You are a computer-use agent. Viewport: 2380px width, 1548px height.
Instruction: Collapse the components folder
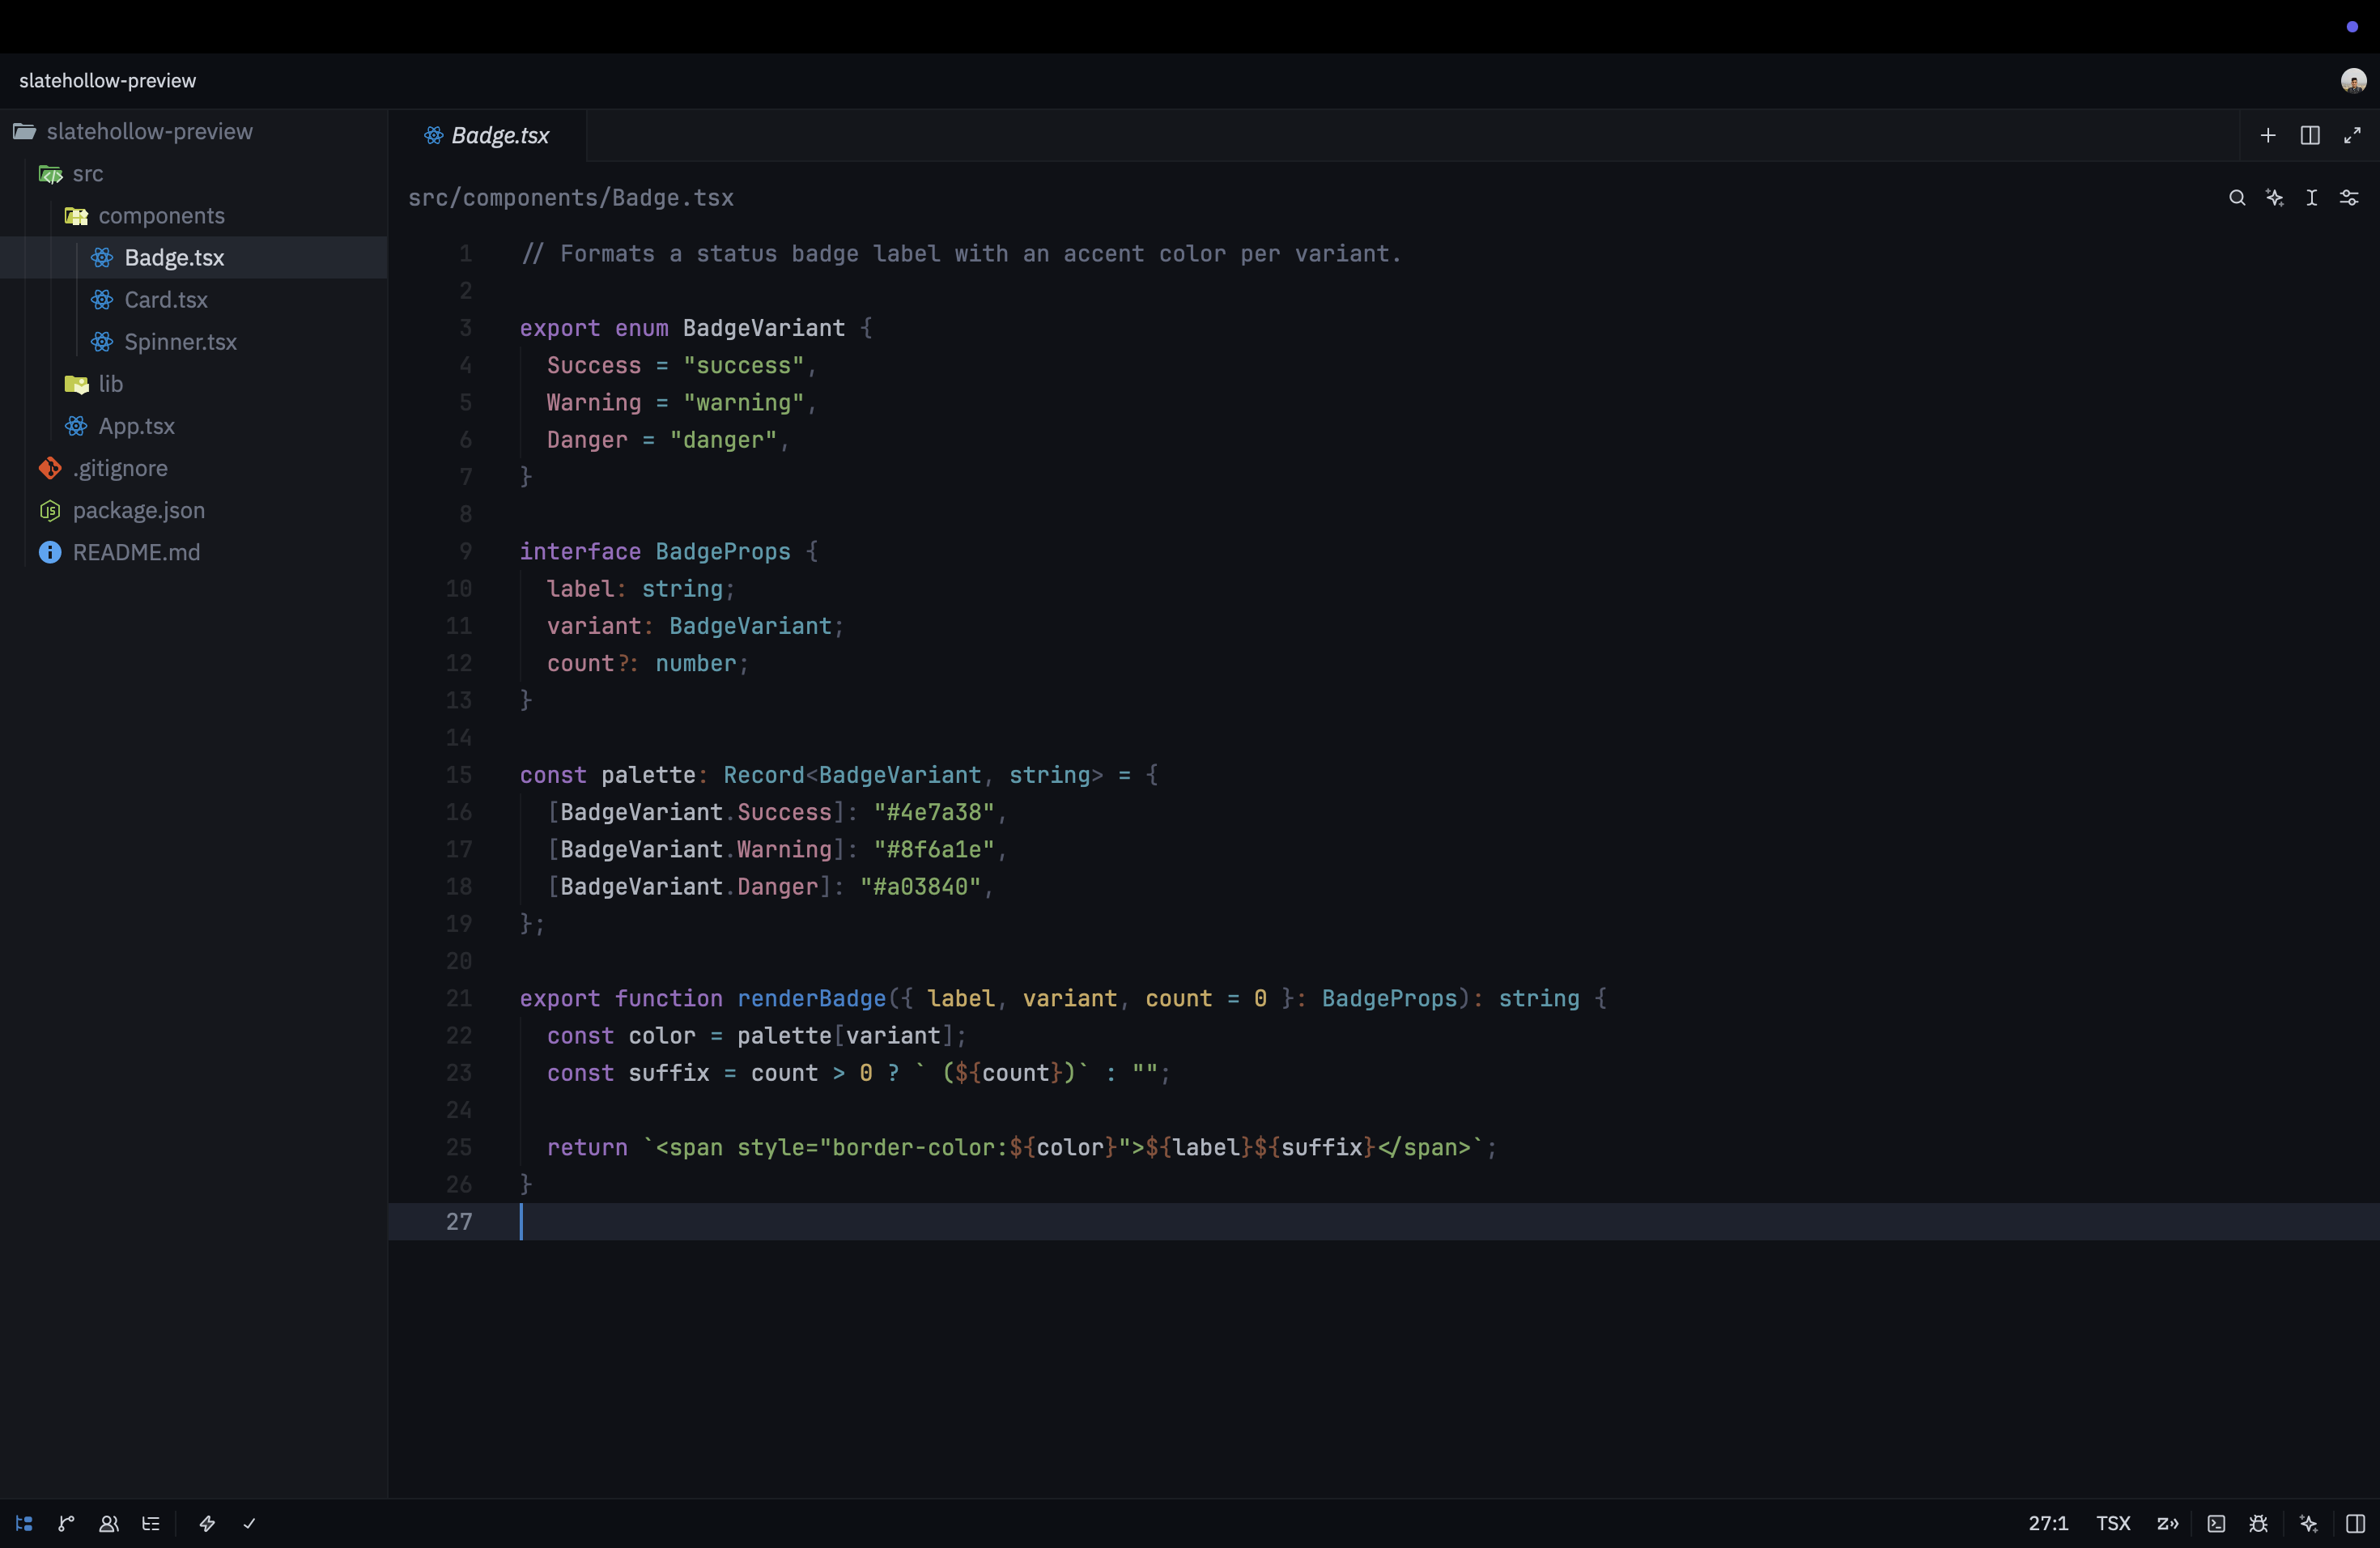pos(194,215)
